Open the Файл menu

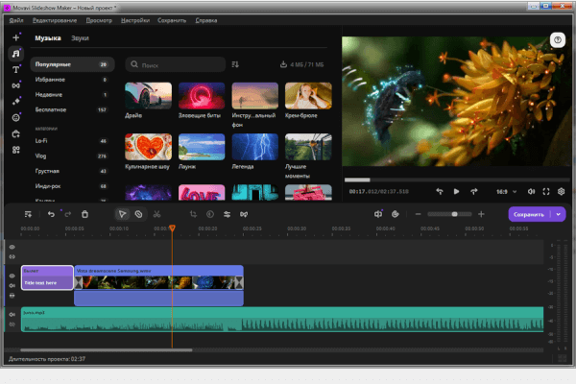click(x=16, y=20)
